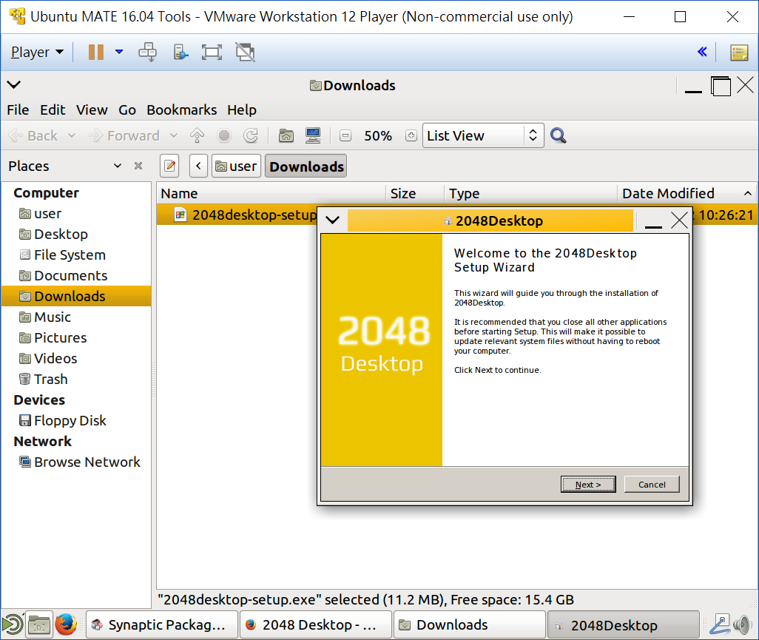Select Music in Places sidebar
Viewport: 759px width, 640px height.
coord(76,317)
